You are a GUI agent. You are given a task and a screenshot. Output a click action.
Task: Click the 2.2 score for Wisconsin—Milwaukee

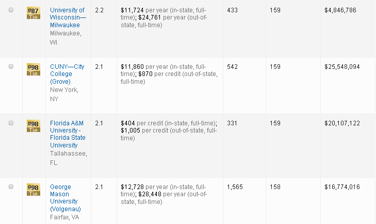[100, 10]
